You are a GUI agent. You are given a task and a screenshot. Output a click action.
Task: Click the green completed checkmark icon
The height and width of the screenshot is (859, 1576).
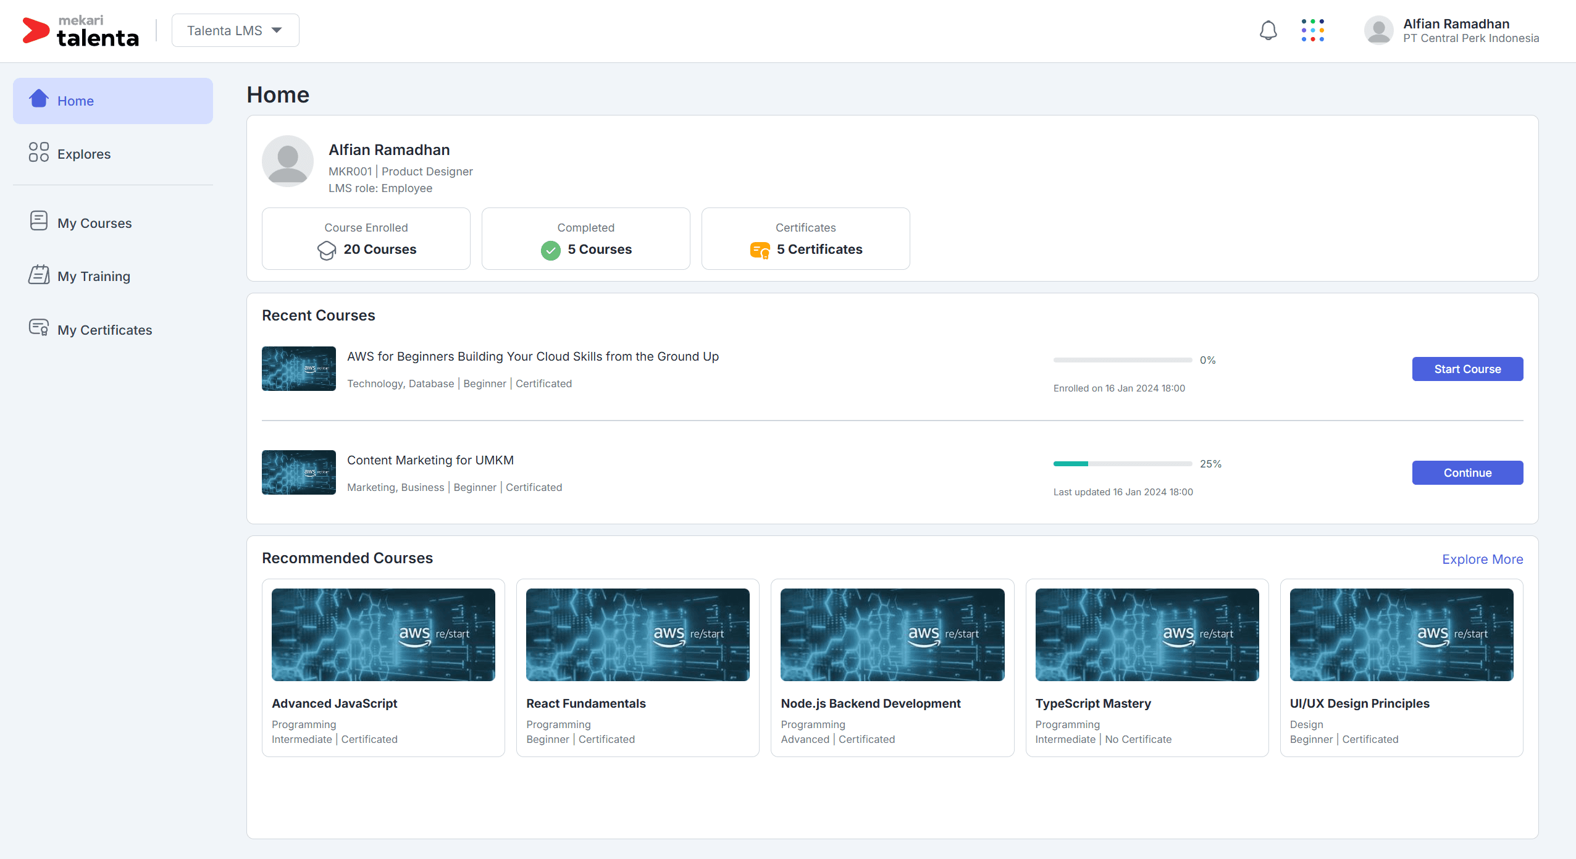pos(550,250)
